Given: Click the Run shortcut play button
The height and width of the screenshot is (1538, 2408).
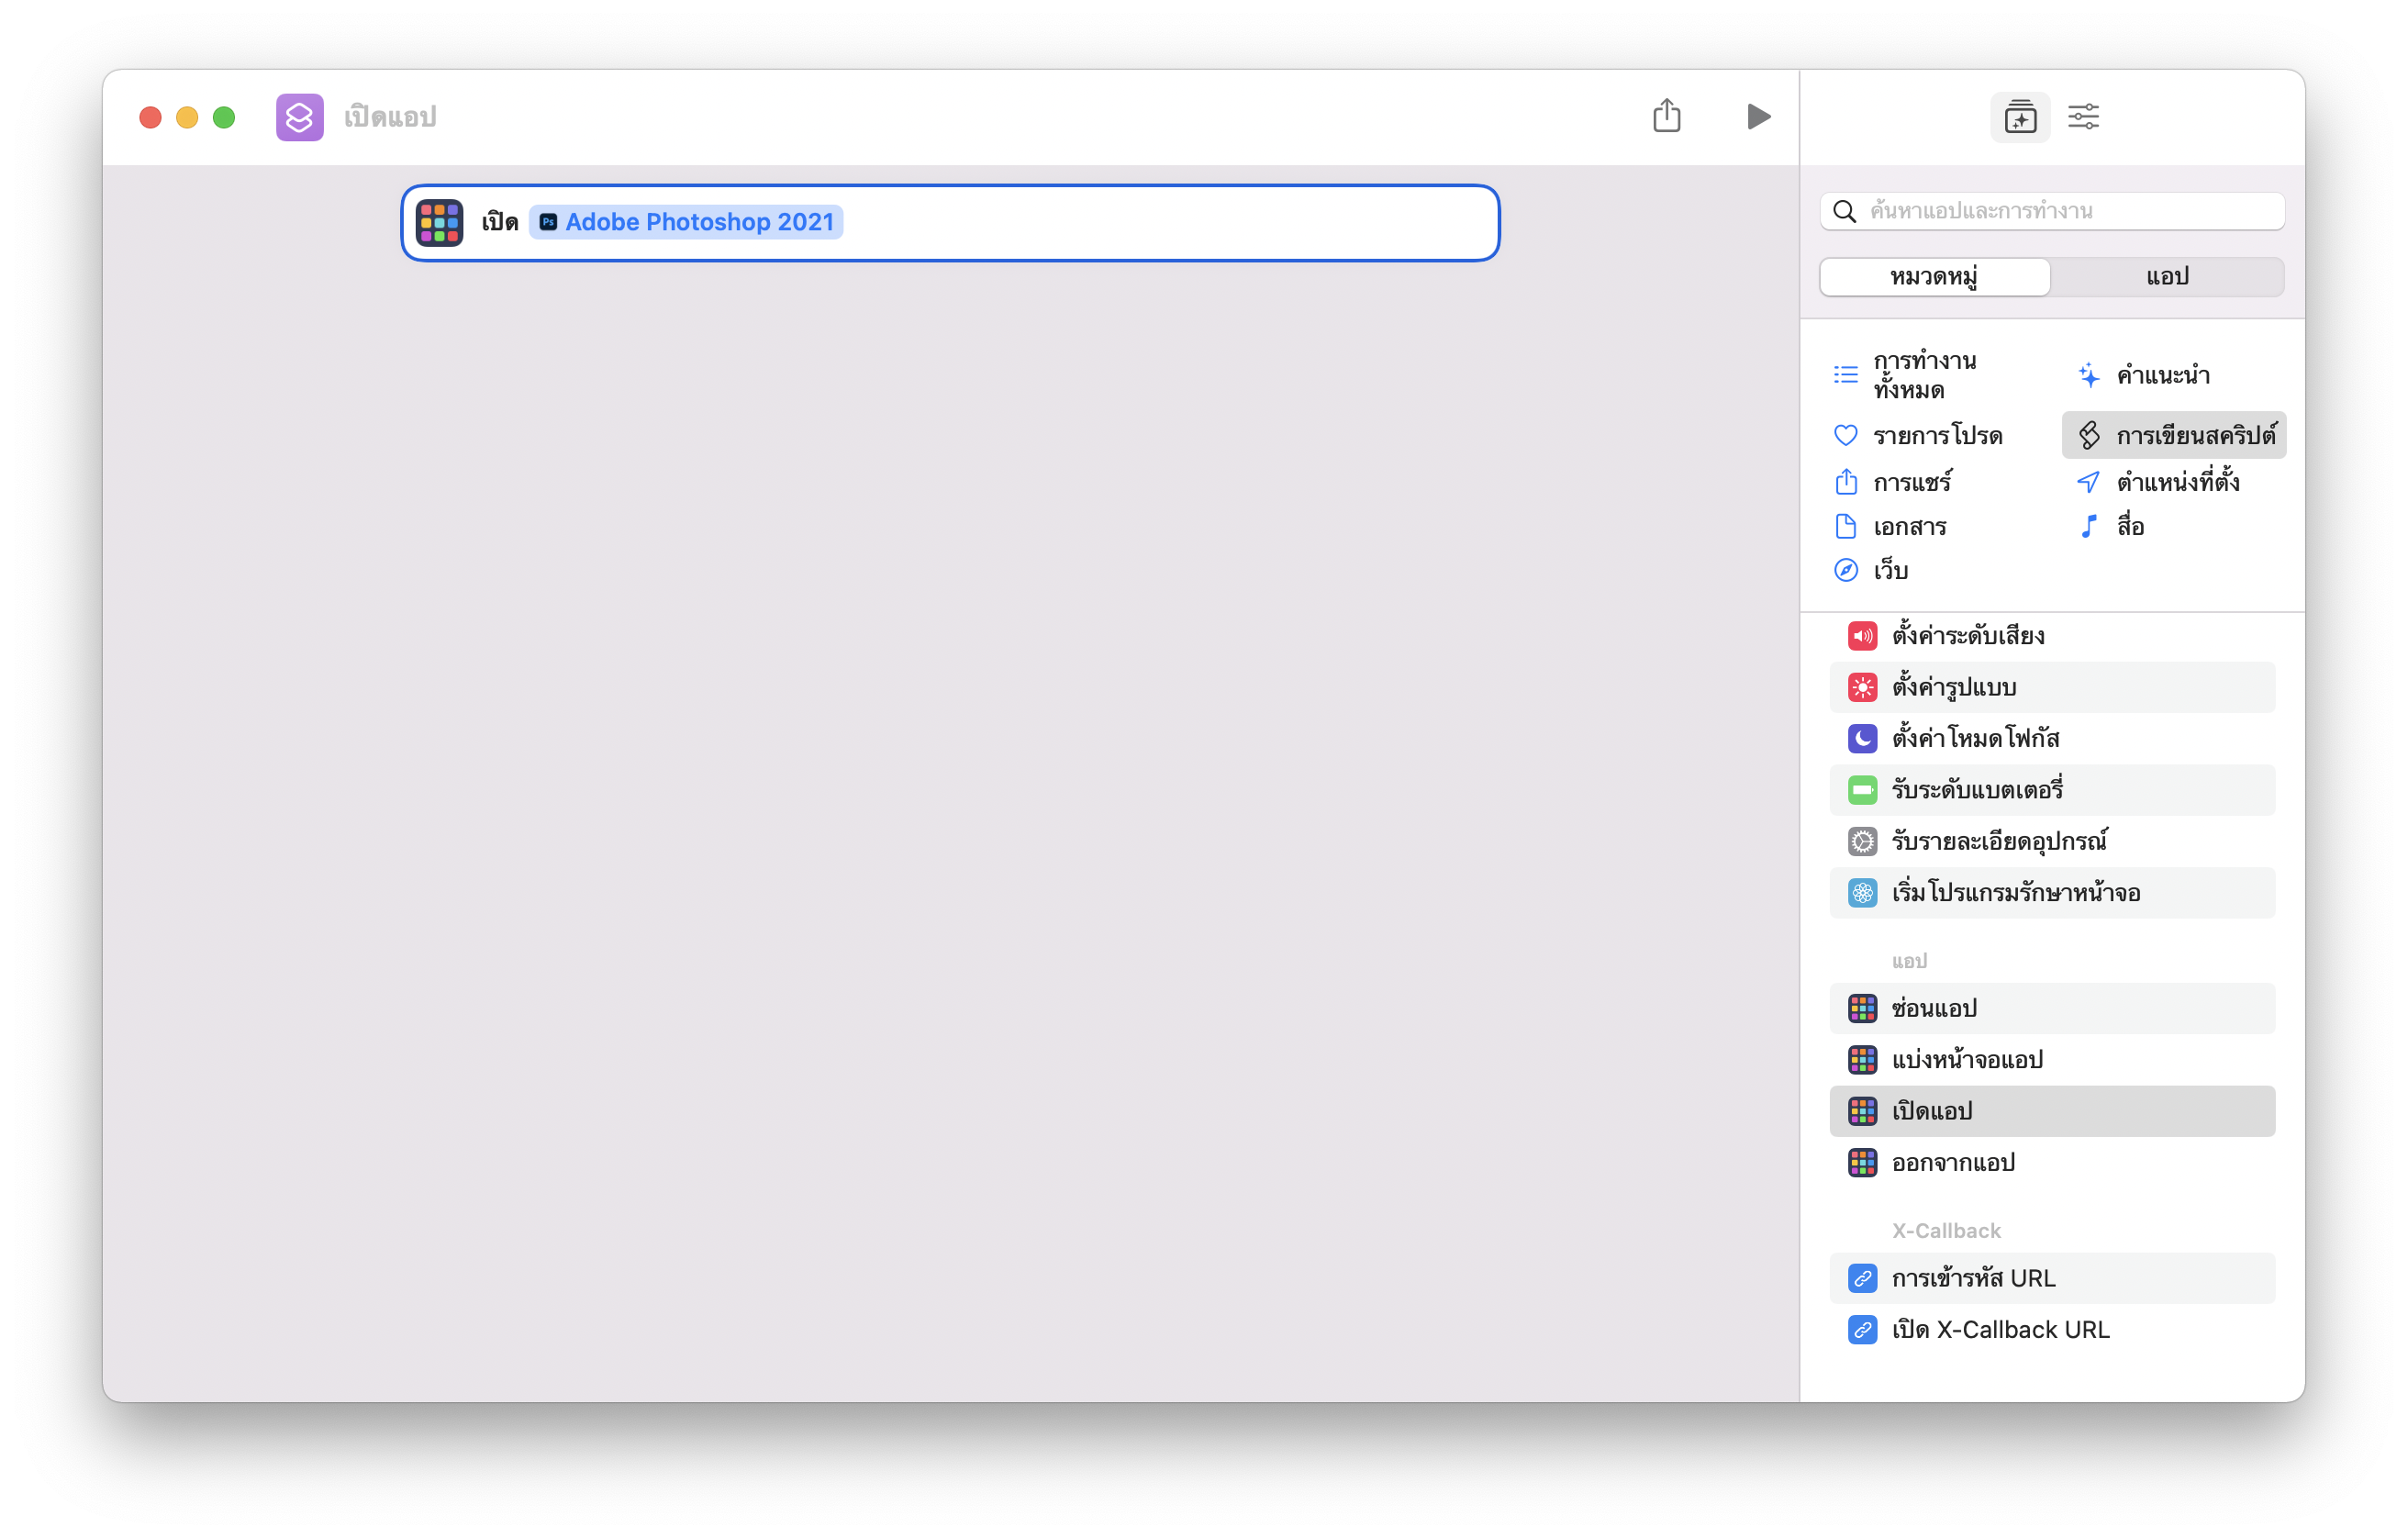Looking at the screenshot, I should [x=1758, y=117].
